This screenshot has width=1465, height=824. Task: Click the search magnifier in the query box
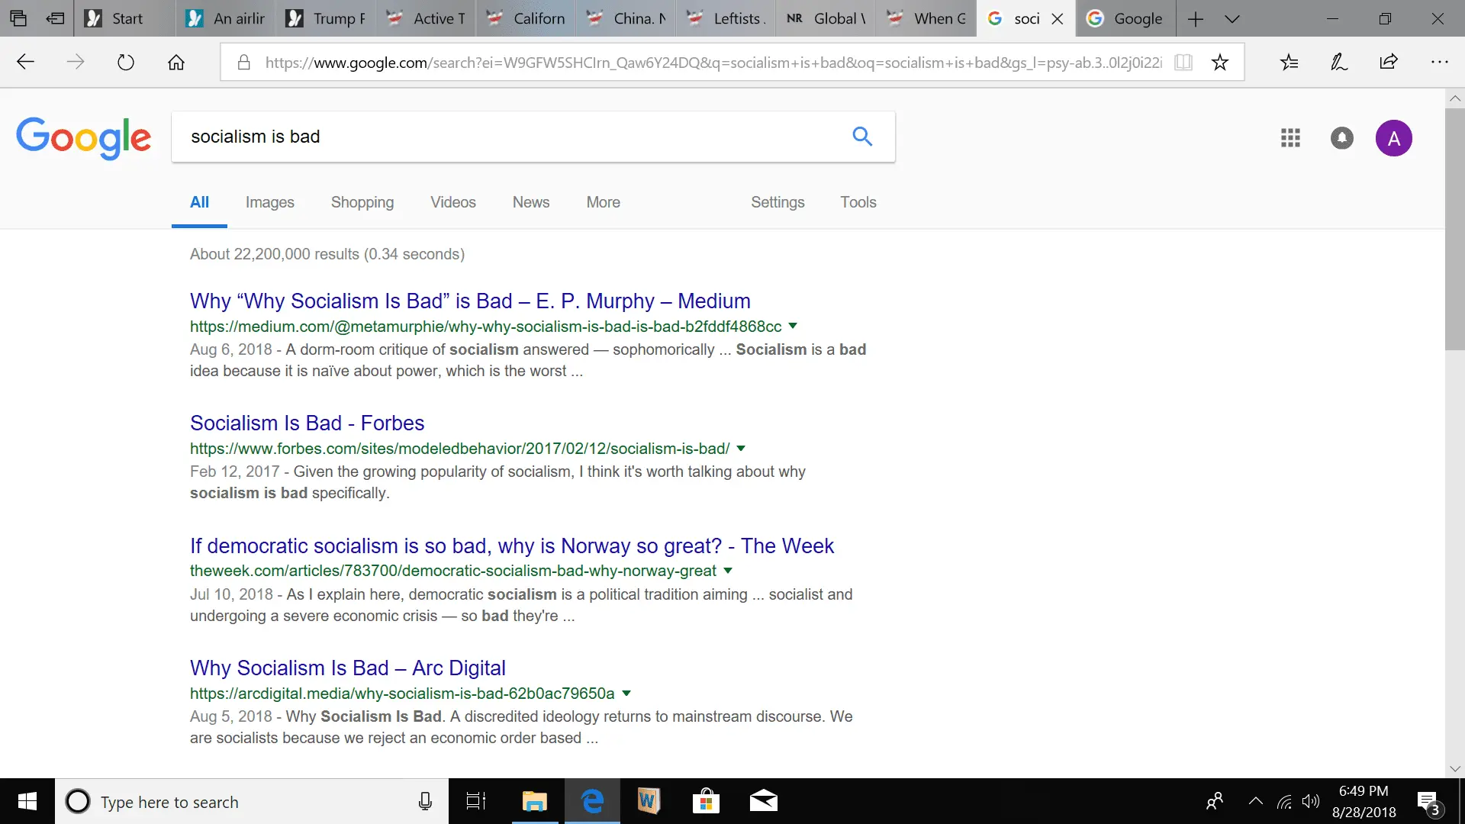click(861, 136)
